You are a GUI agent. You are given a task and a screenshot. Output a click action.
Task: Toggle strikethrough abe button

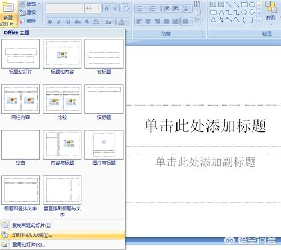[x=78, y=22]
